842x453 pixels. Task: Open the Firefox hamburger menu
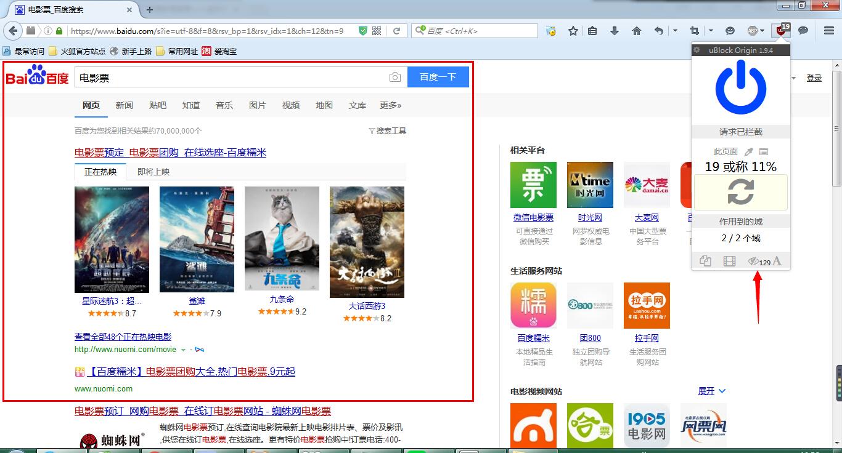click(x=829, y=31)
